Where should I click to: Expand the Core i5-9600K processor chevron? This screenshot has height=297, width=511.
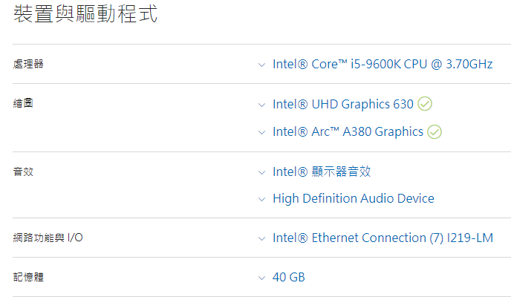[x=261, y=65]
